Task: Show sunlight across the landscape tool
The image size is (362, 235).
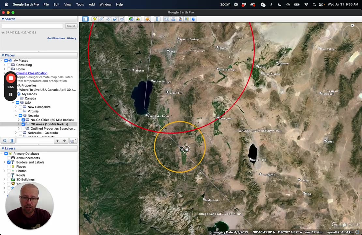Action: pyautogui.click(x=138, y=19)
